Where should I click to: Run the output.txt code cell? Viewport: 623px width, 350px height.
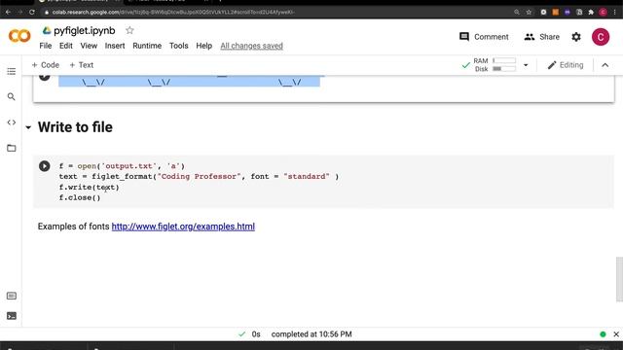(x=45, y=166)
